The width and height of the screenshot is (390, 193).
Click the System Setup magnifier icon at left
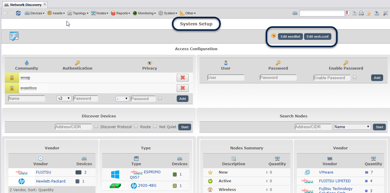[14, 36]
